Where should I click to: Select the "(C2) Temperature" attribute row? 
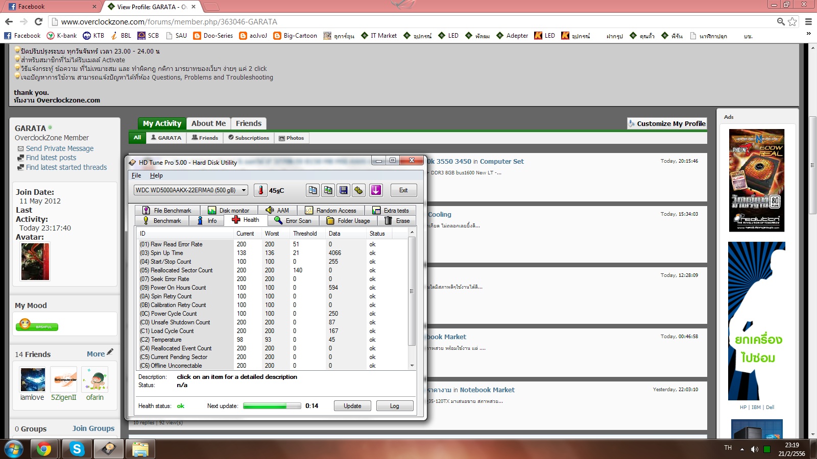(274, 340)
